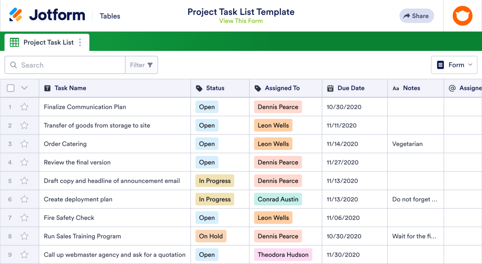Click the Tables menu label
Screen dimensions: 482x264
click(110, 16)
